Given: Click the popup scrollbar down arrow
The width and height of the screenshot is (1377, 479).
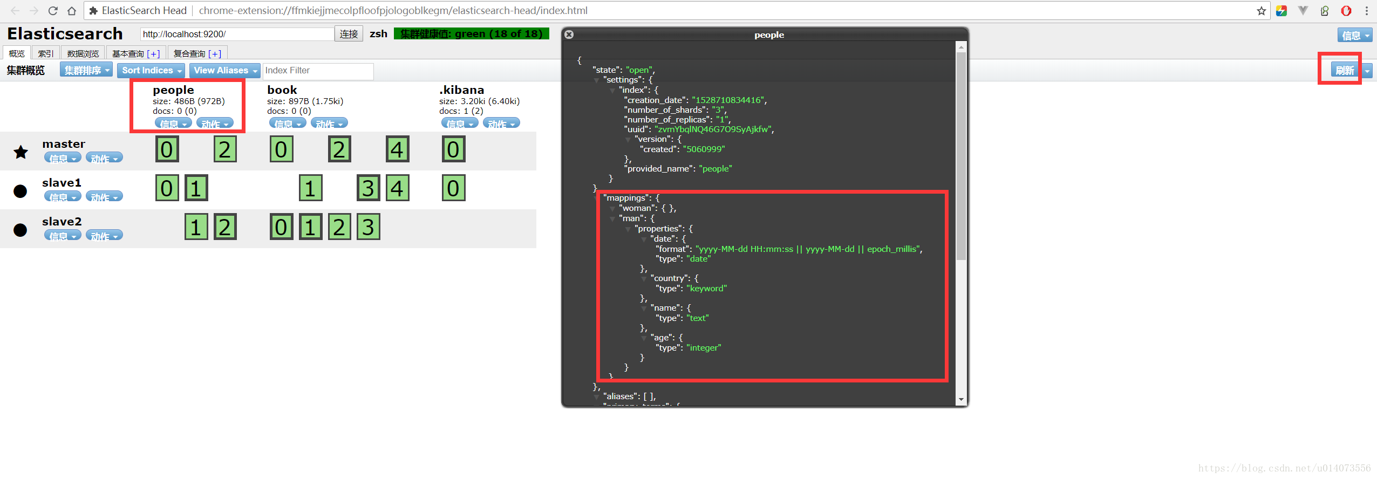Looking at the screenshot, I should click(961, 400).
